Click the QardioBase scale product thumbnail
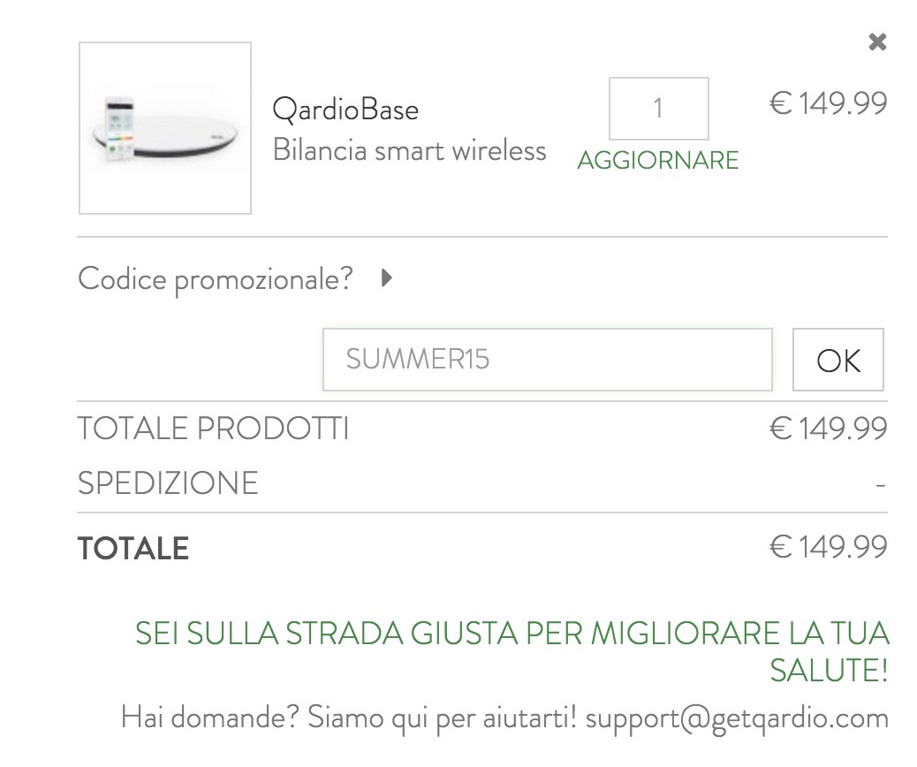Screen dimensions: 917x767 click(165, 128)
